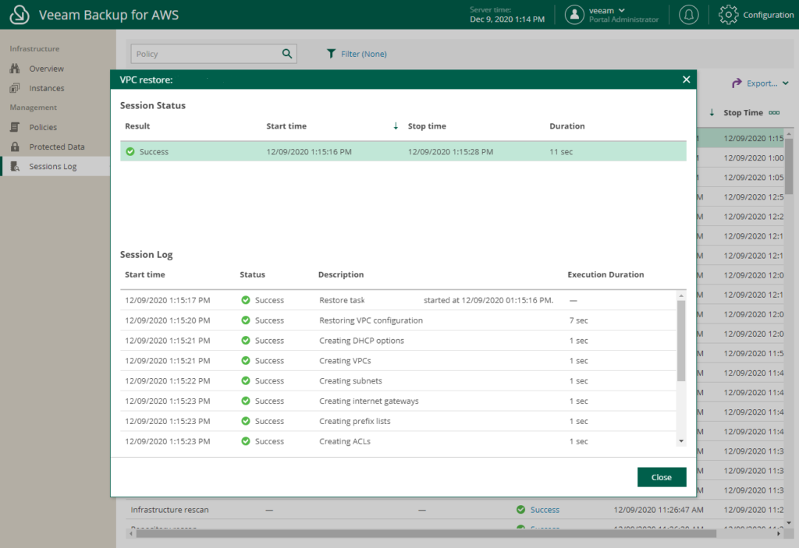
Task: Click the Status column header in Session Log
Action: tap(252, 274)
